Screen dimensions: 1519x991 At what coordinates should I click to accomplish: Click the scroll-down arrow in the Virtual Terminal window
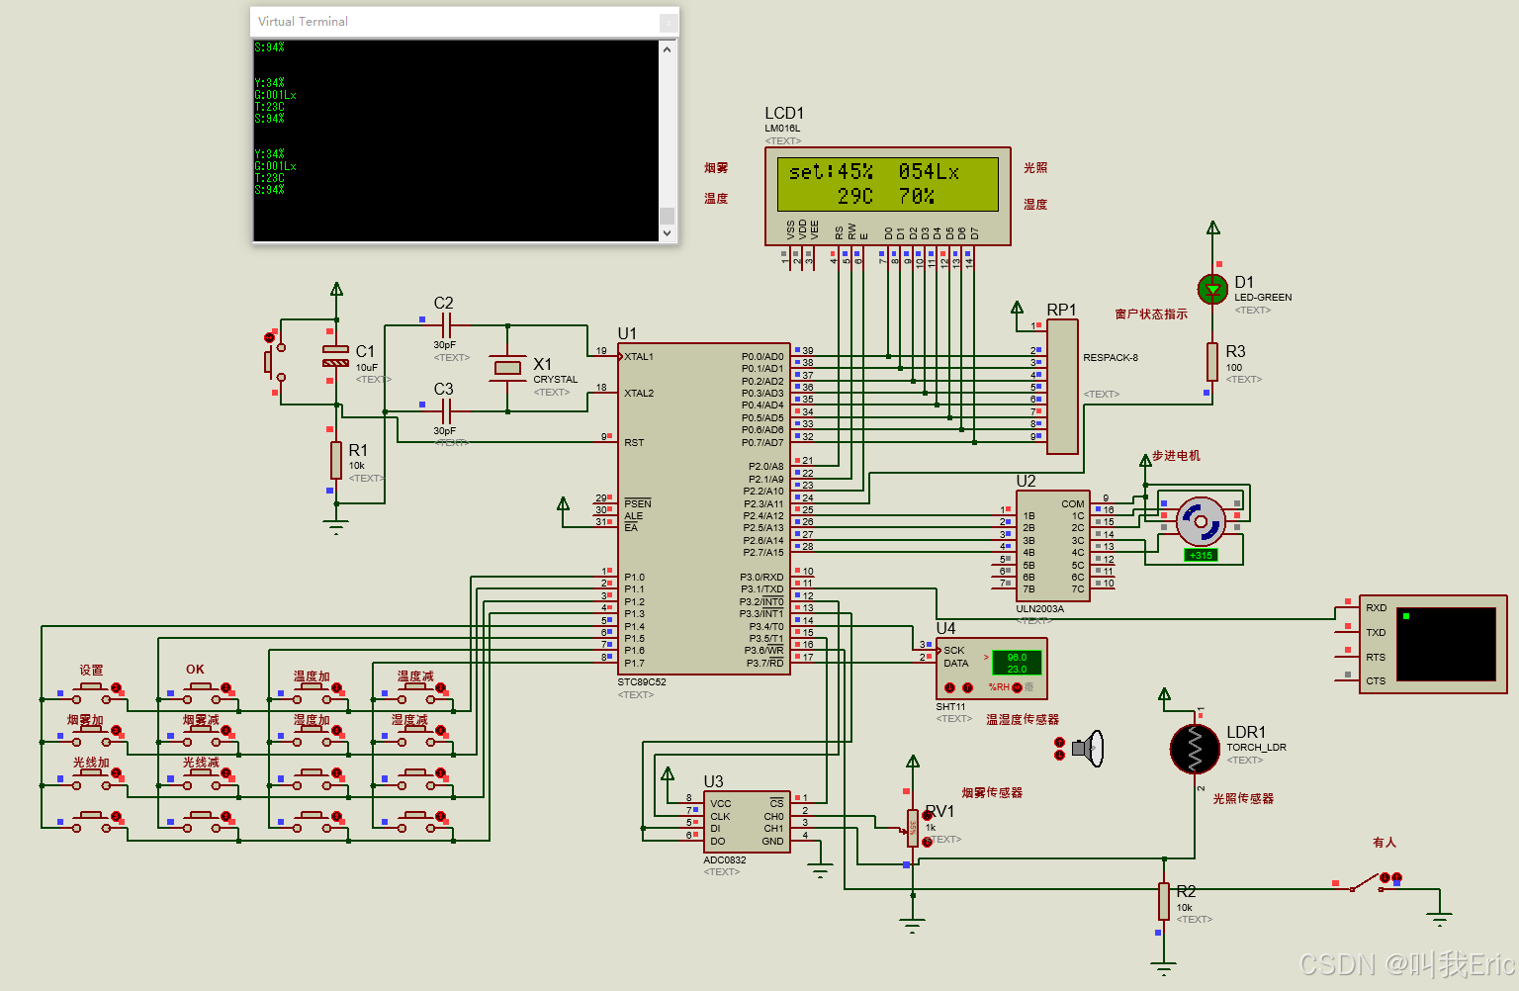[x=668, y=233]
